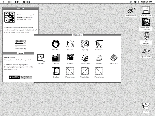Open The Manhole desktop icon
155x116 pixels.
(x=131, y=10)
